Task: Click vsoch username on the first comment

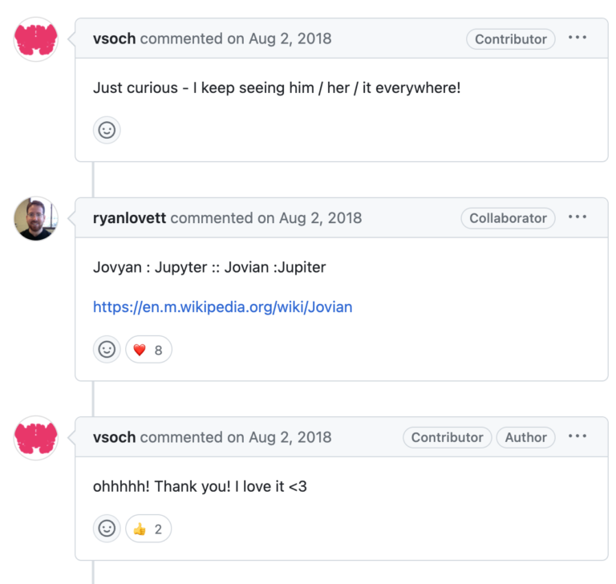Action: (115, 39)
